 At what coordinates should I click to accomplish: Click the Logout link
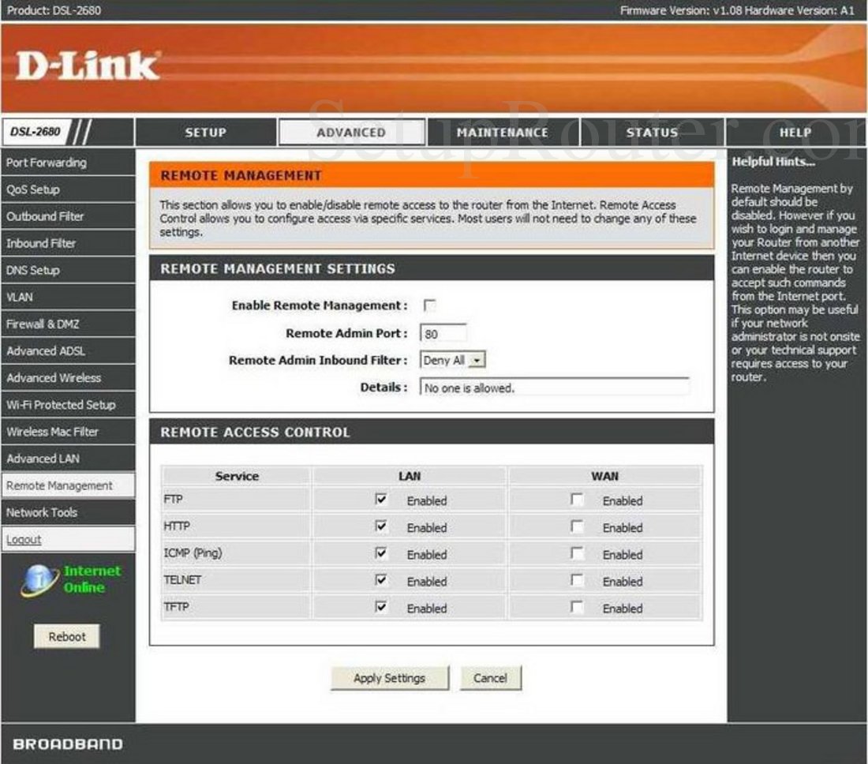click(x=24, y=540)
